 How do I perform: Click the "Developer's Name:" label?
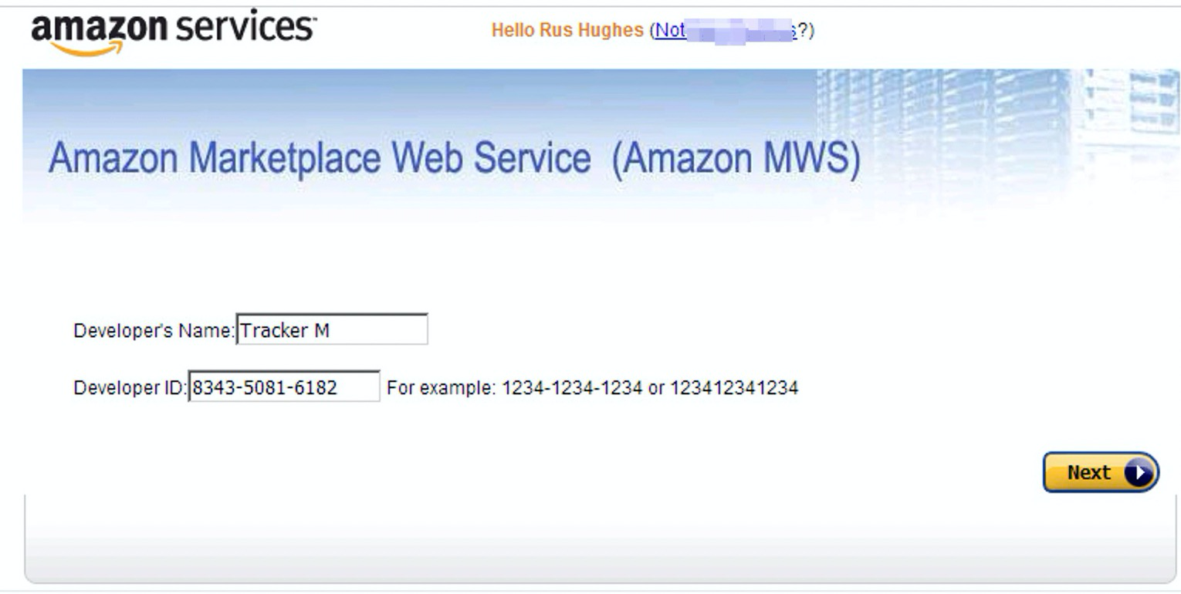point(154,331)
